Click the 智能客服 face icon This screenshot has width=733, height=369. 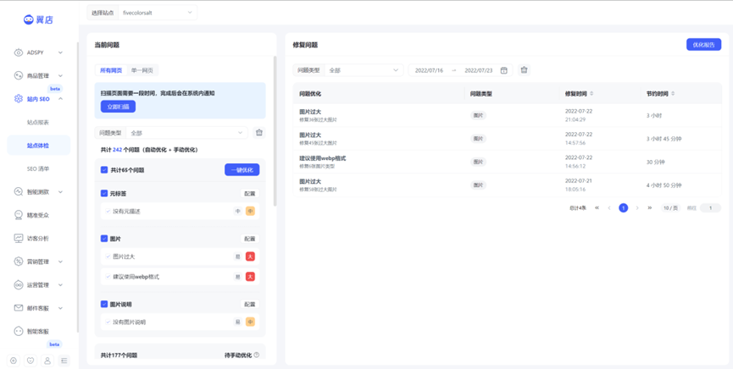pyautogui.click(x=19, y=331)
